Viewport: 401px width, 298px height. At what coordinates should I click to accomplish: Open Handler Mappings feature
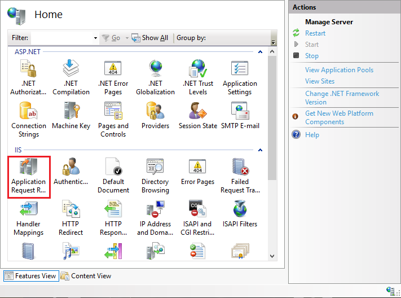pos(29,218)
